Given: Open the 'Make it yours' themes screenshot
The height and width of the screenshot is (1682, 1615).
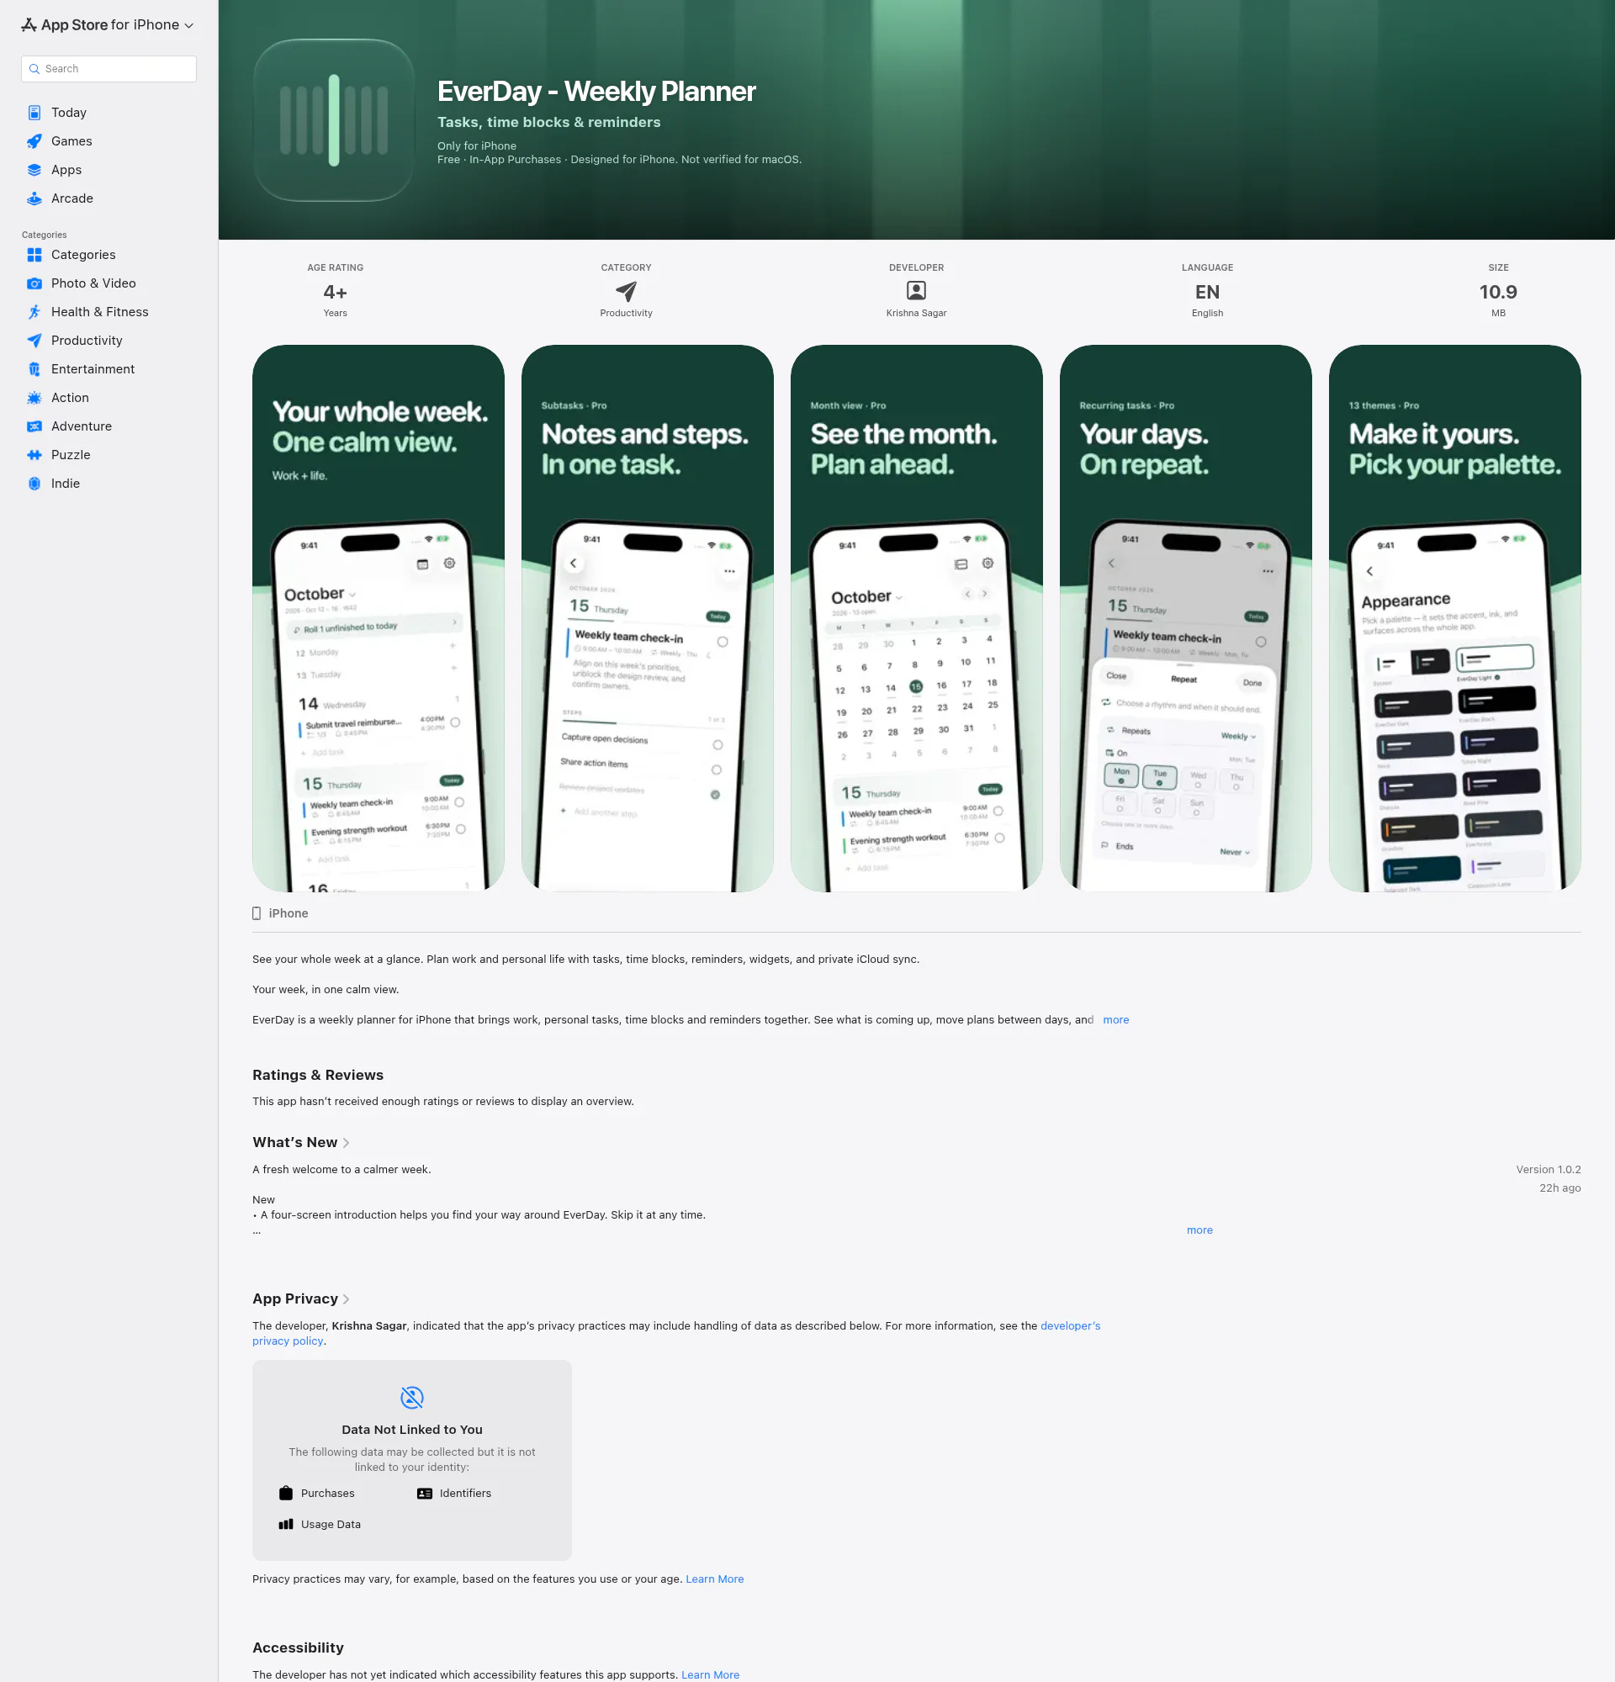Looking at the screenshot, I should pos(1455,618).
